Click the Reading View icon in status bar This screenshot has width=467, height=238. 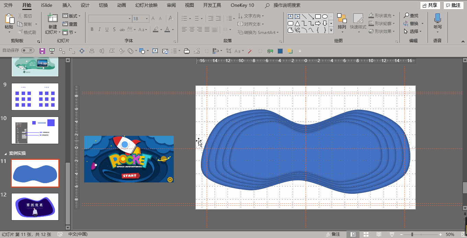(x=379, y=234)
